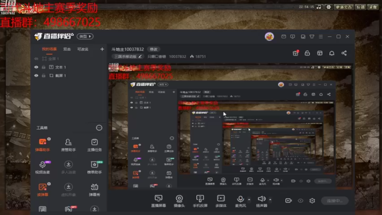Switch to 双击 scene tab

tap(67, 49)
